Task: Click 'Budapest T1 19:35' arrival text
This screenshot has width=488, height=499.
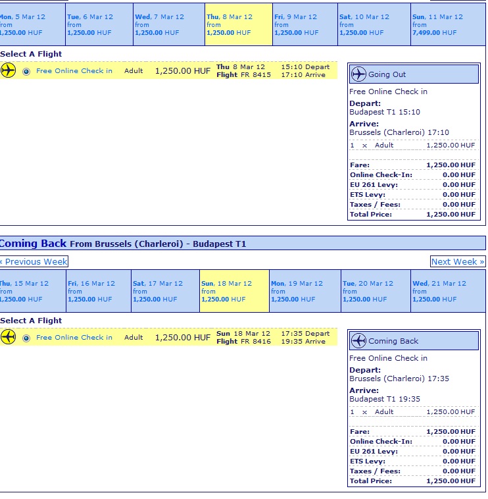Action: [x=385, y=399]
